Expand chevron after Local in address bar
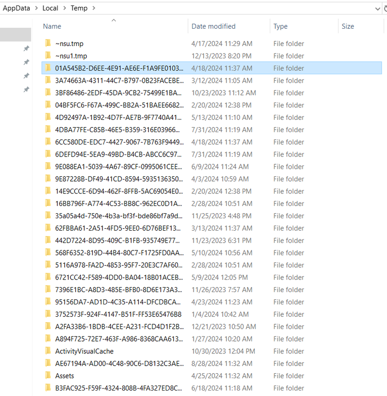This screenshot has height=396, width=387. (65, 8)
